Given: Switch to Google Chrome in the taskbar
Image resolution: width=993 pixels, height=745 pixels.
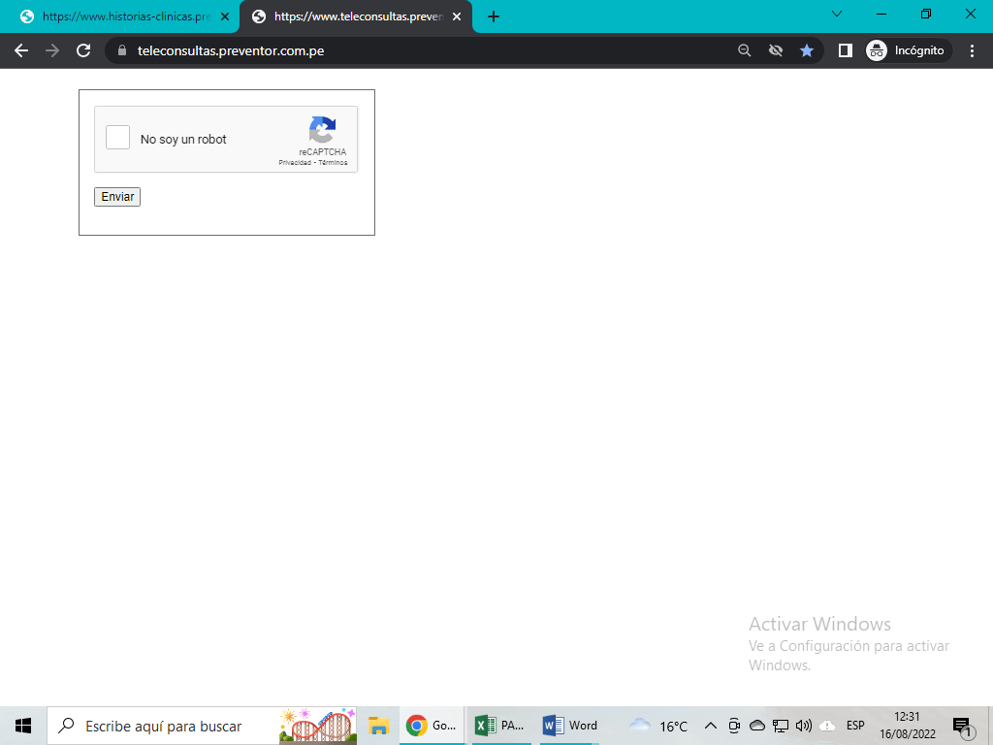Looking at the screenshot, I should (432, 726).
